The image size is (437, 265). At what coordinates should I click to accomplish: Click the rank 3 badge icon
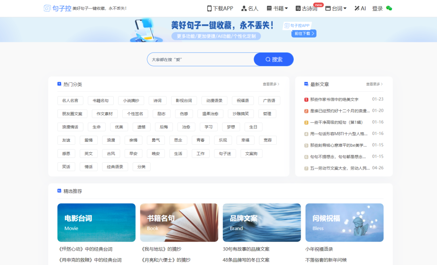click(306, 122)
